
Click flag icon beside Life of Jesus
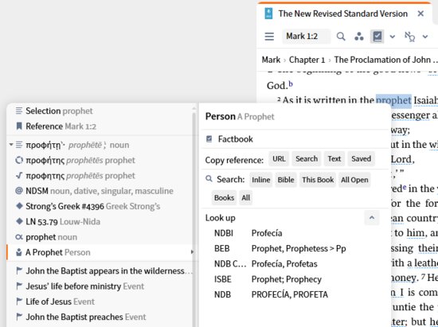click(x=19, y=302)
